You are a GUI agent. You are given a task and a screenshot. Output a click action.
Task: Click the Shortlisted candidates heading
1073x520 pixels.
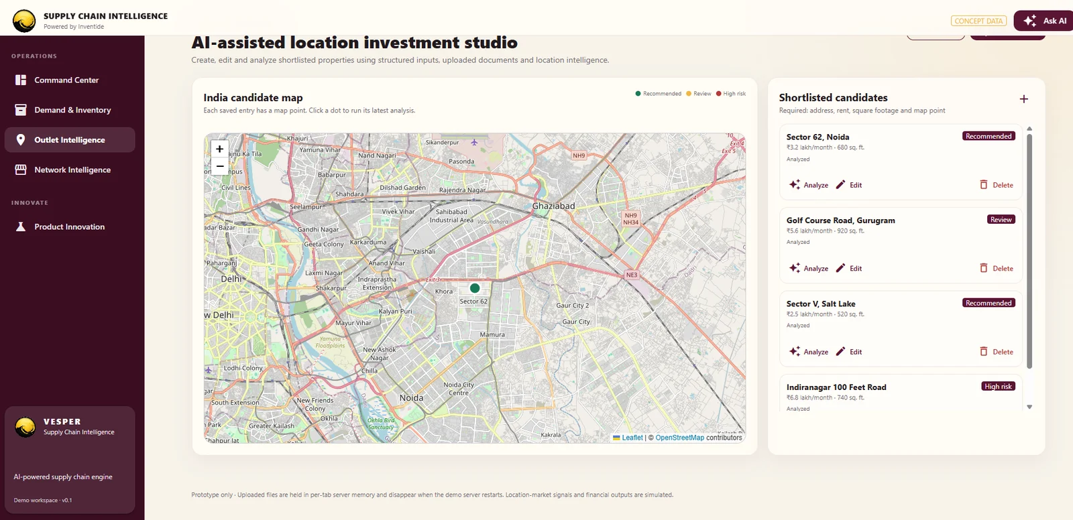(833, 98)
